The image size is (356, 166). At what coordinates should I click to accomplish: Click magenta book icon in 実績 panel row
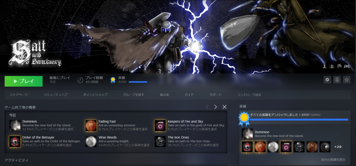(x=286, y=147)
